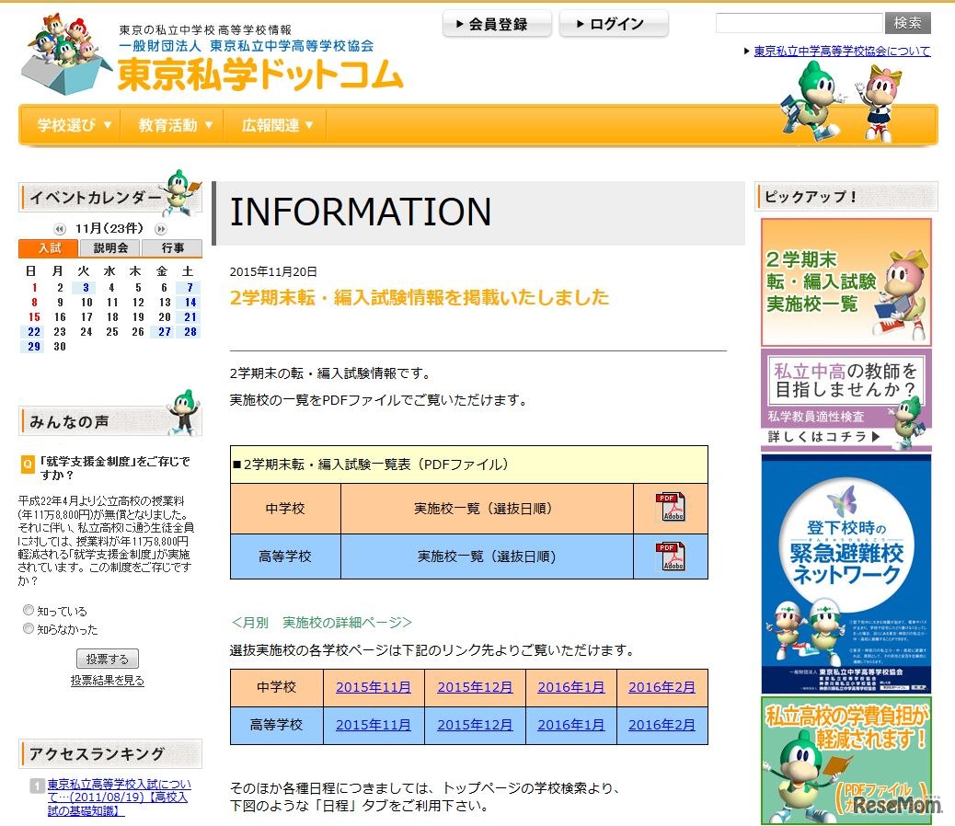The width and height of the screenshot is (955, 826).
Task: Open the 教育活動 dropdown menu
Action: pyautogui.click(x=172, y=124)
